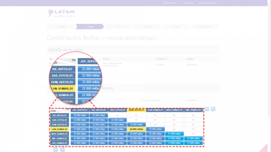Pick SAB. 27/FEB. outbound with SAB. 27/FEB. return fare

(x=117, y=120)
